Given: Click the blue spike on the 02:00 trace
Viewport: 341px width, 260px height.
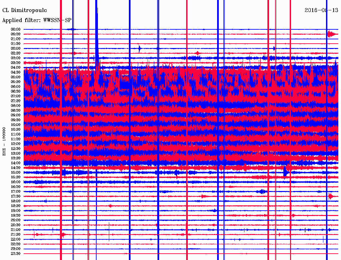Looking at the screenshot, I should [x=140, y=48].
